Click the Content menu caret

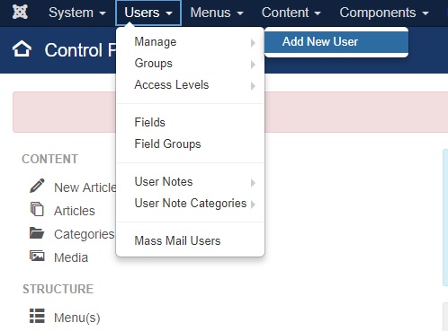click(318, 13)
